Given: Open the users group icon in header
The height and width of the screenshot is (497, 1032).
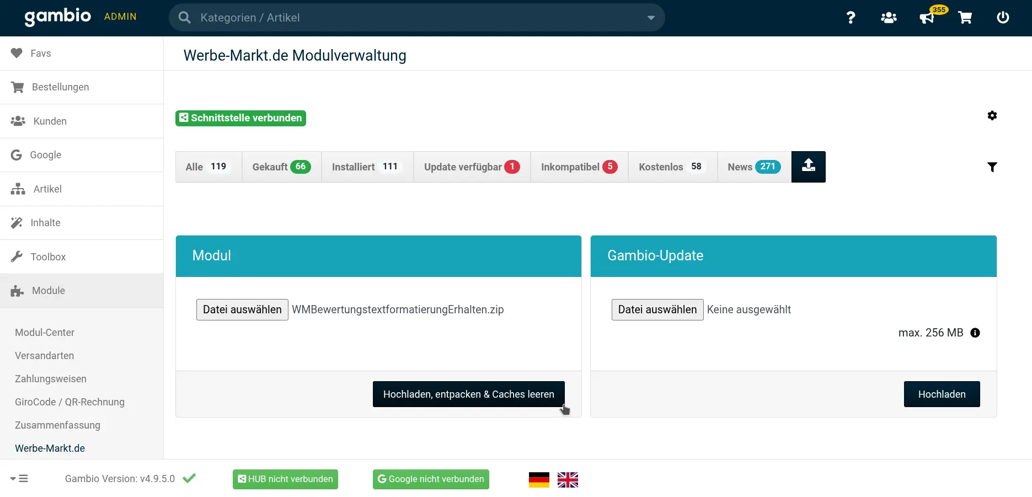Looking at the screenshot, I should pos(889,18).
